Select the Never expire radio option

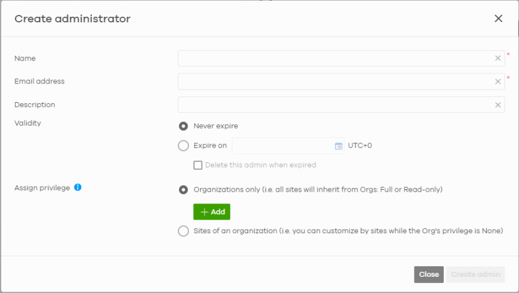pos(183,126)
